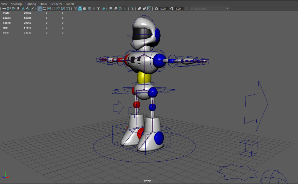Open the Shading menu
The height and width of the screenshot is (184, 298).
16,4
